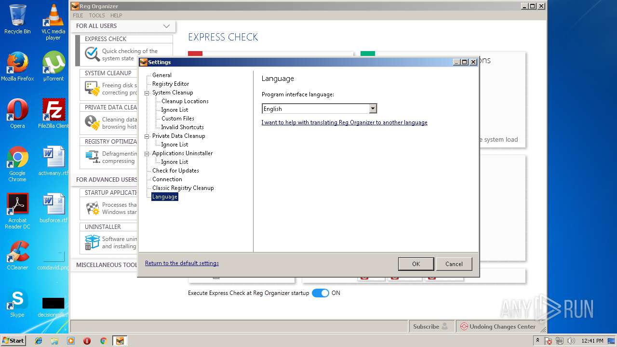The height and width of the screenshot is (347, 617).
Task: Open TOOLS menu
Action: coord(96,15)
